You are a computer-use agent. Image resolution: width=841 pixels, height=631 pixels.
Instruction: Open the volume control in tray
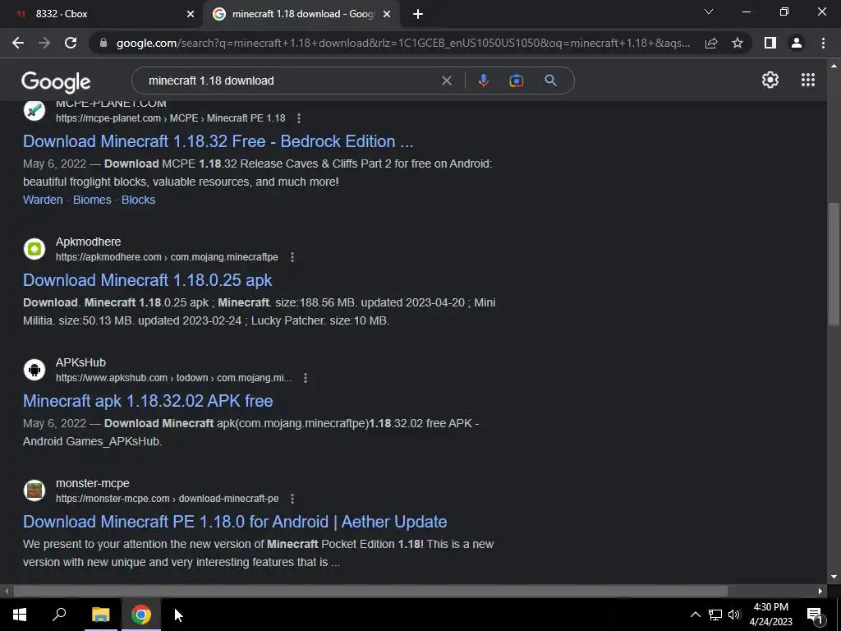pyautogui.click(x=734, y=615)
